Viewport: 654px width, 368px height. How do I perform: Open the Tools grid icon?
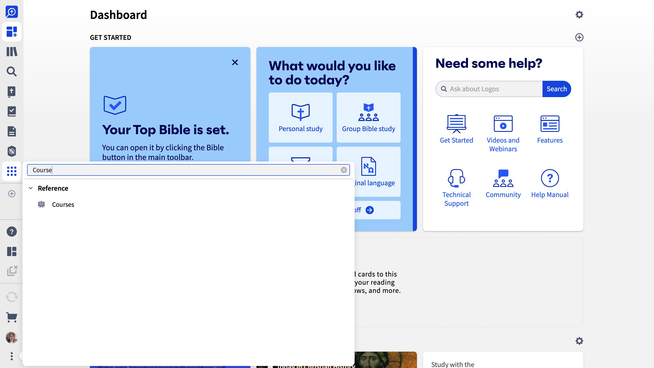[x=11, y=171]
